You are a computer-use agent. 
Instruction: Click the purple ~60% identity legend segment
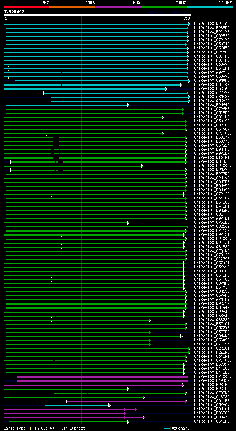tap(118, 6)
